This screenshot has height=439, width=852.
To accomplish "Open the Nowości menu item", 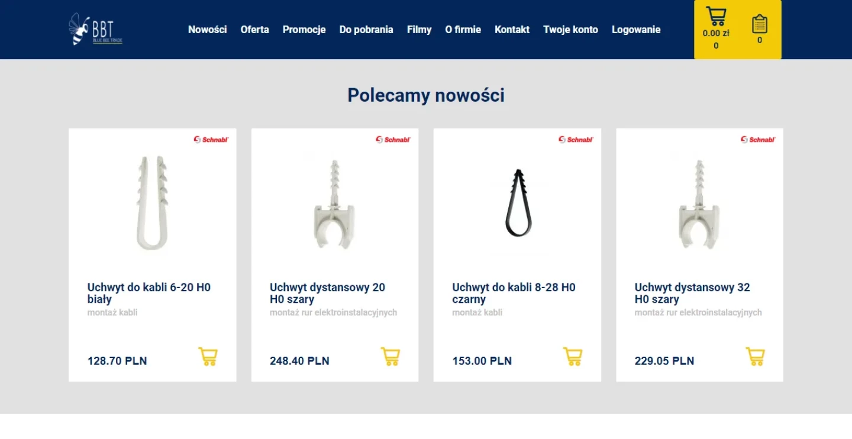I will click(x=208, y=30).
